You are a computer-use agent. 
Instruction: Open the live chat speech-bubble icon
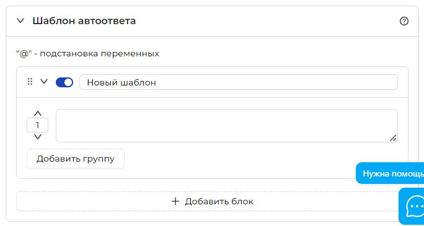[x=413, y=207]
